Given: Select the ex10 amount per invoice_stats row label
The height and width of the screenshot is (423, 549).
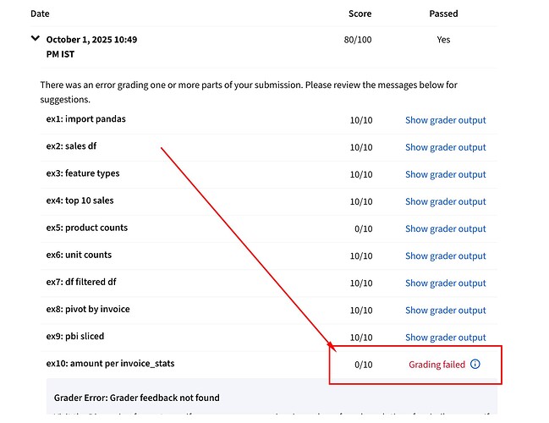Looking at the screenshot, I should (x=110, y=363).
